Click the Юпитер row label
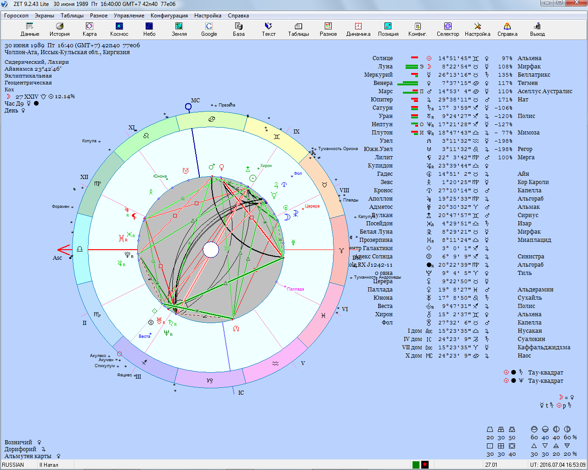Viewport: 588px width, 470px height. 382,100
